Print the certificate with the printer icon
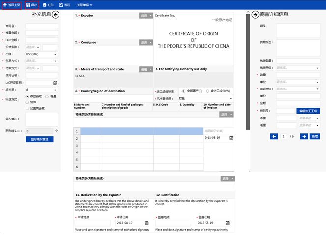This screenshot has height=235, width=326. click(x=44, y=5)
